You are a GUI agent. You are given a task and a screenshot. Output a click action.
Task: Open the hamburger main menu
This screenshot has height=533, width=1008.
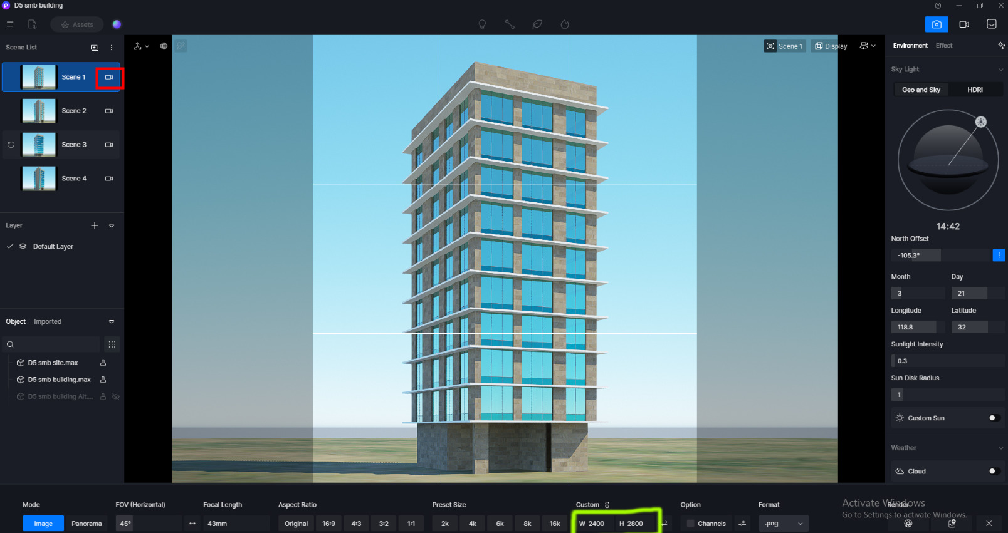coord(10,24)
